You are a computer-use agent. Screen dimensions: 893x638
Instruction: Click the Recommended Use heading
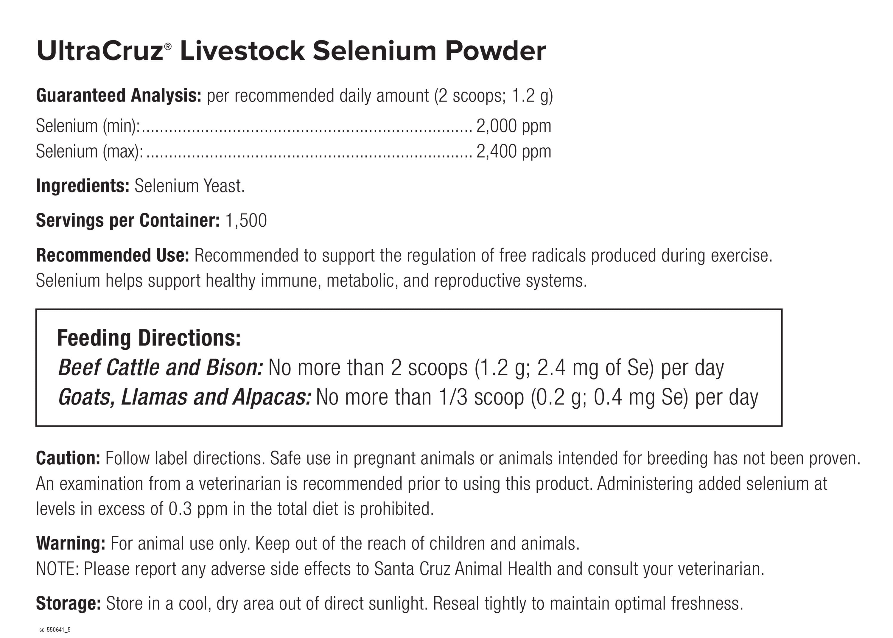click(112, 255)
